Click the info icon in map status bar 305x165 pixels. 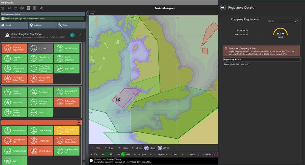[91, 161]
